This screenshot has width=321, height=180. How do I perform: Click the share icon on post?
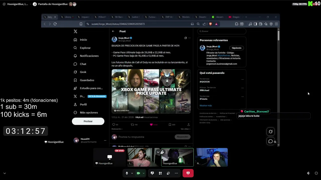pos(189,124)
